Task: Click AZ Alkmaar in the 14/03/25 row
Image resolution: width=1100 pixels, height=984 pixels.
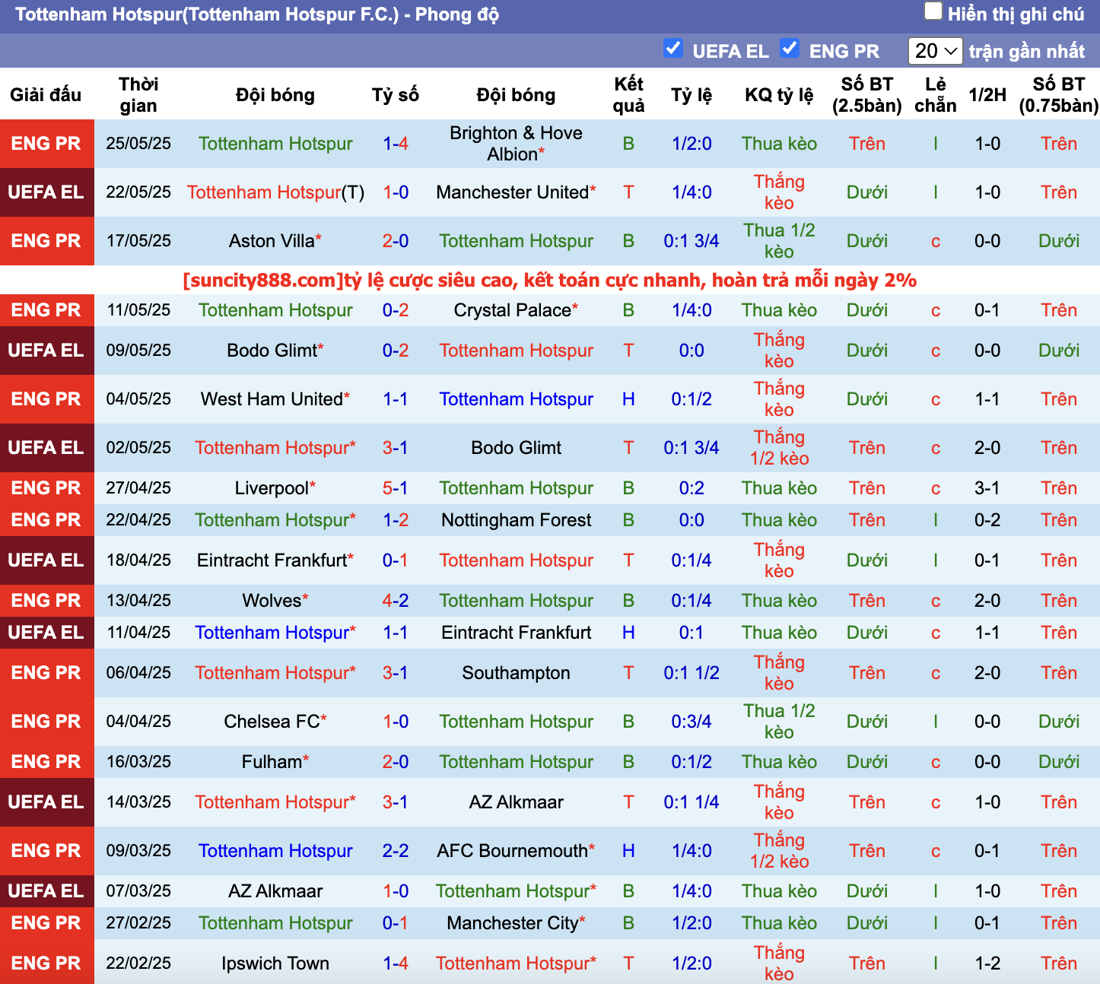Action: click(516, 802)
